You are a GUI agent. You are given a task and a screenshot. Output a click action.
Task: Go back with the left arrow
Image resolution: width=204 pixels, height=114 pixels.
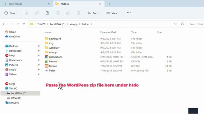(4, 24)
